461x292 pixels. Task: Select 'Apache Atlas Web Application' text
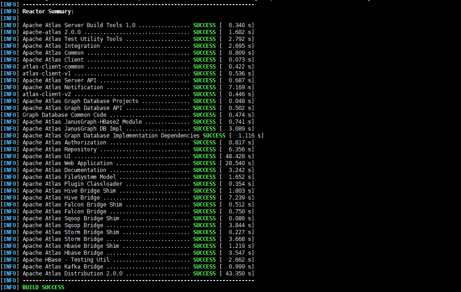(x=68, y=163)
